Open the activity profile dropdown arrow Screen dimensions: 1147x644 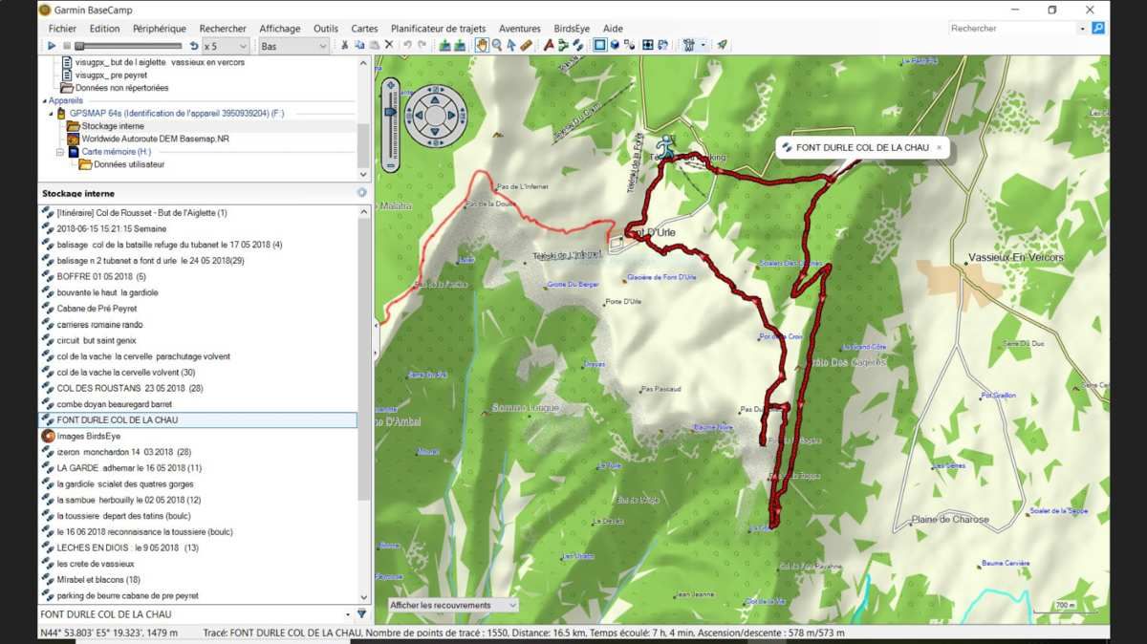pos(703,45)
